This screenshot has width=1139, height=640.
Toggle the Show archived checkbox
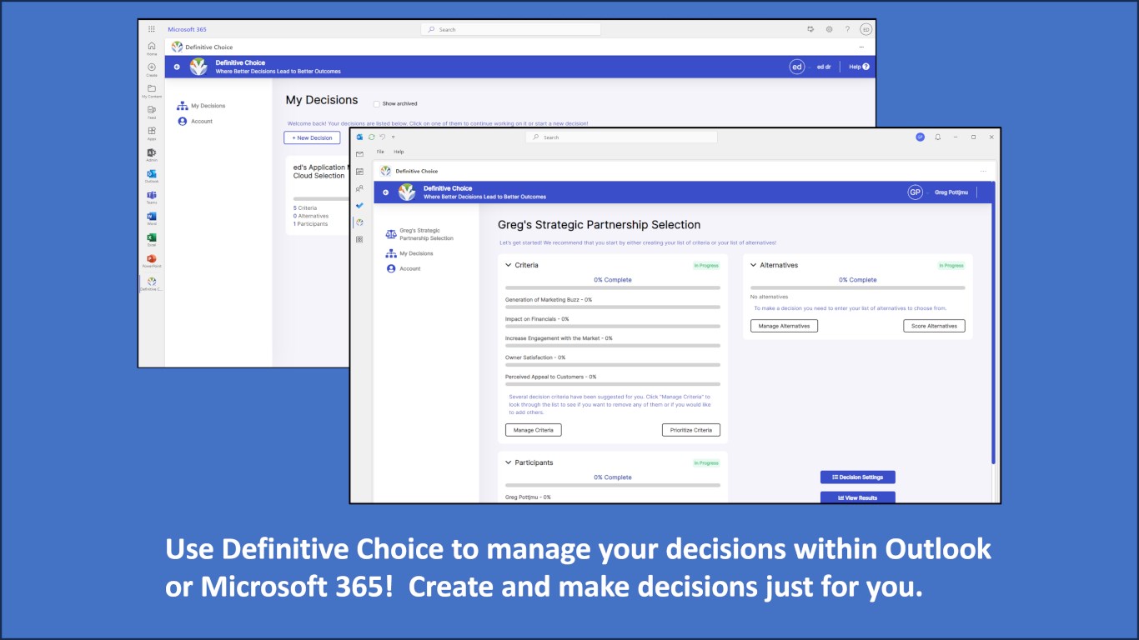(377, 104)
